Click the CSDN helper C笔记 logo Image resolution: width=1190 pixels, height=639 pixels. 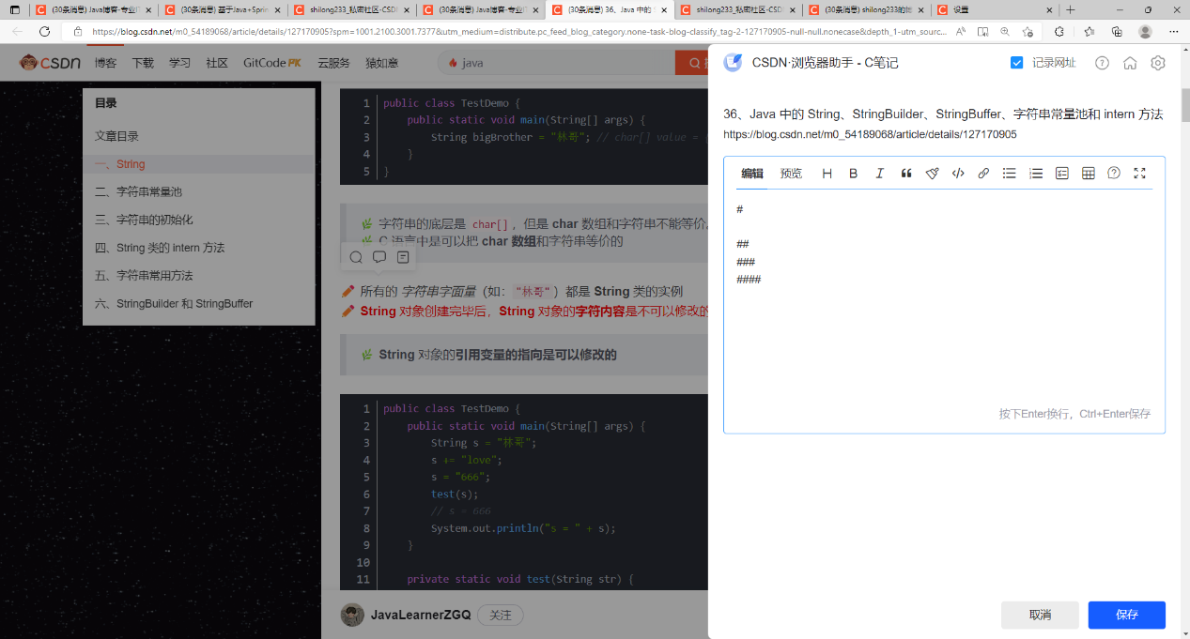tap(733, 63)
